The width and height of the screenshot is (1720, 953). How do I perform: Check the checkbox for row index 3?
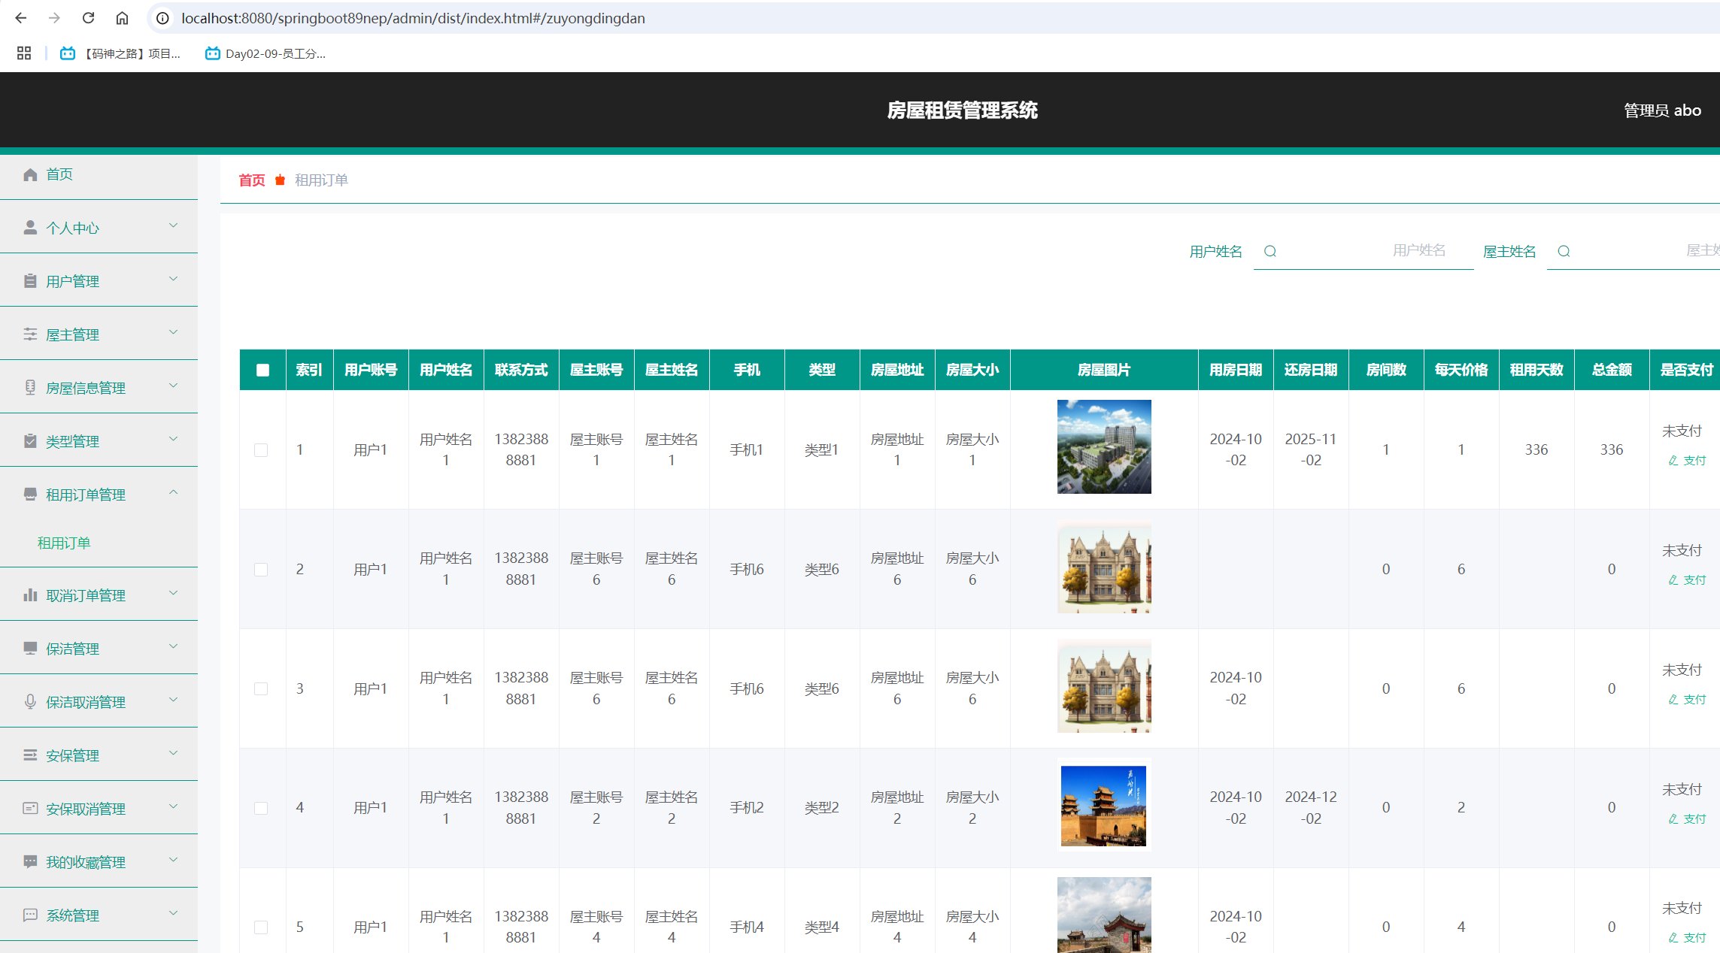(x=261, y=688)
